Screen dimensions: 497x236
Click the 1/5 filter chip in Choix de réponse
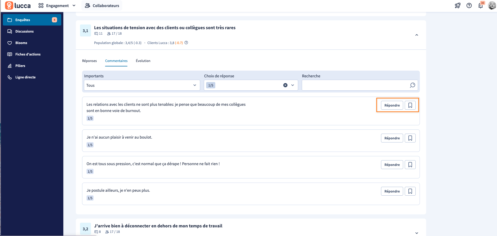pos(211,85)
